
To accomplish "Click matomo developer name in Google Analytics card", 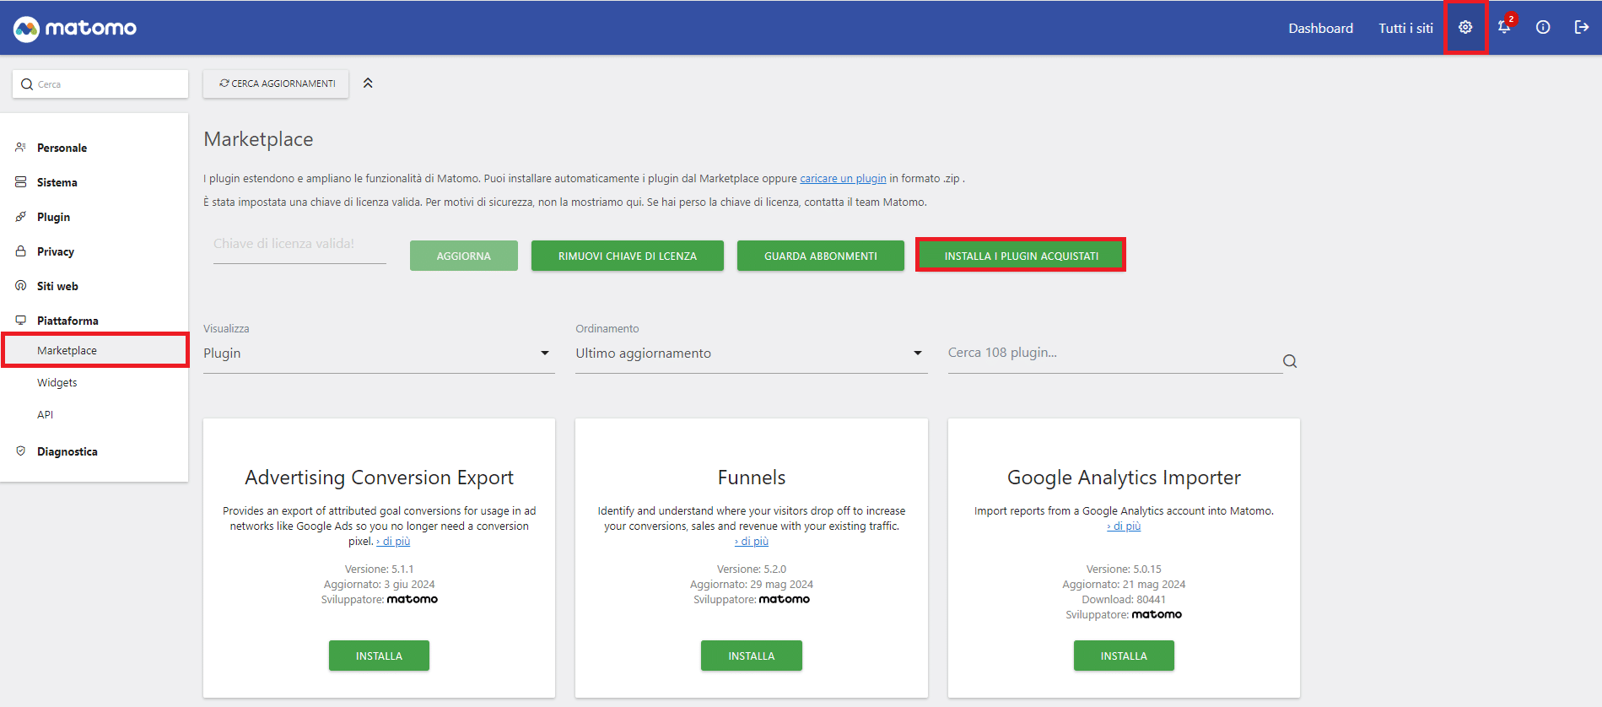I will [1157, 614].
